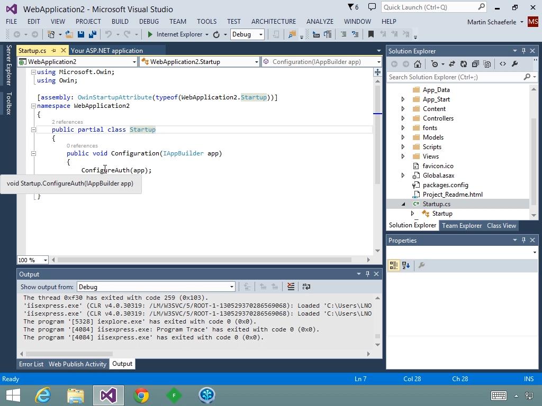Click the Save icon in toolbar
Viewport: 542px width, 406px height.
[81, 34]
